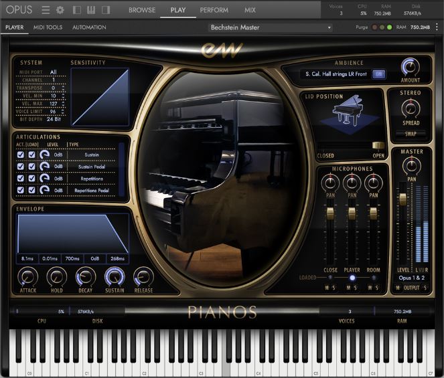Open the MIDI Tools sub-tab
The height and width of the screenshot is (378, 444).
tap(48, 27)
